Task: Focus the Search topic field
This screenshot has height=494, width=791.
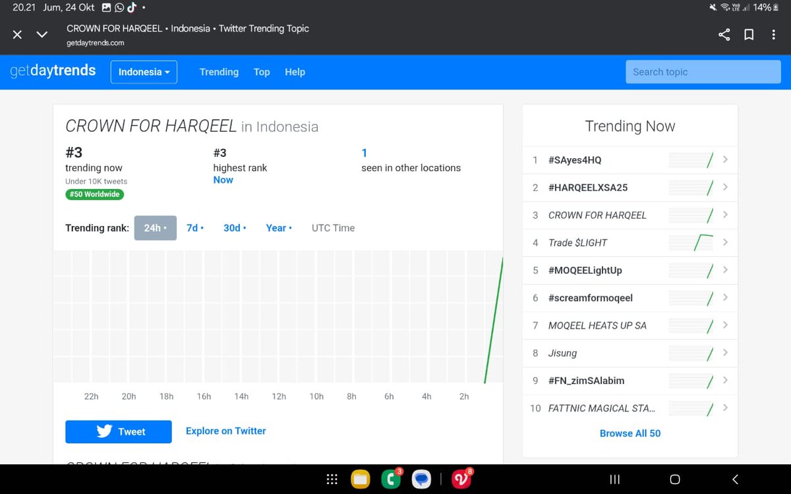Action: (703, 72)
